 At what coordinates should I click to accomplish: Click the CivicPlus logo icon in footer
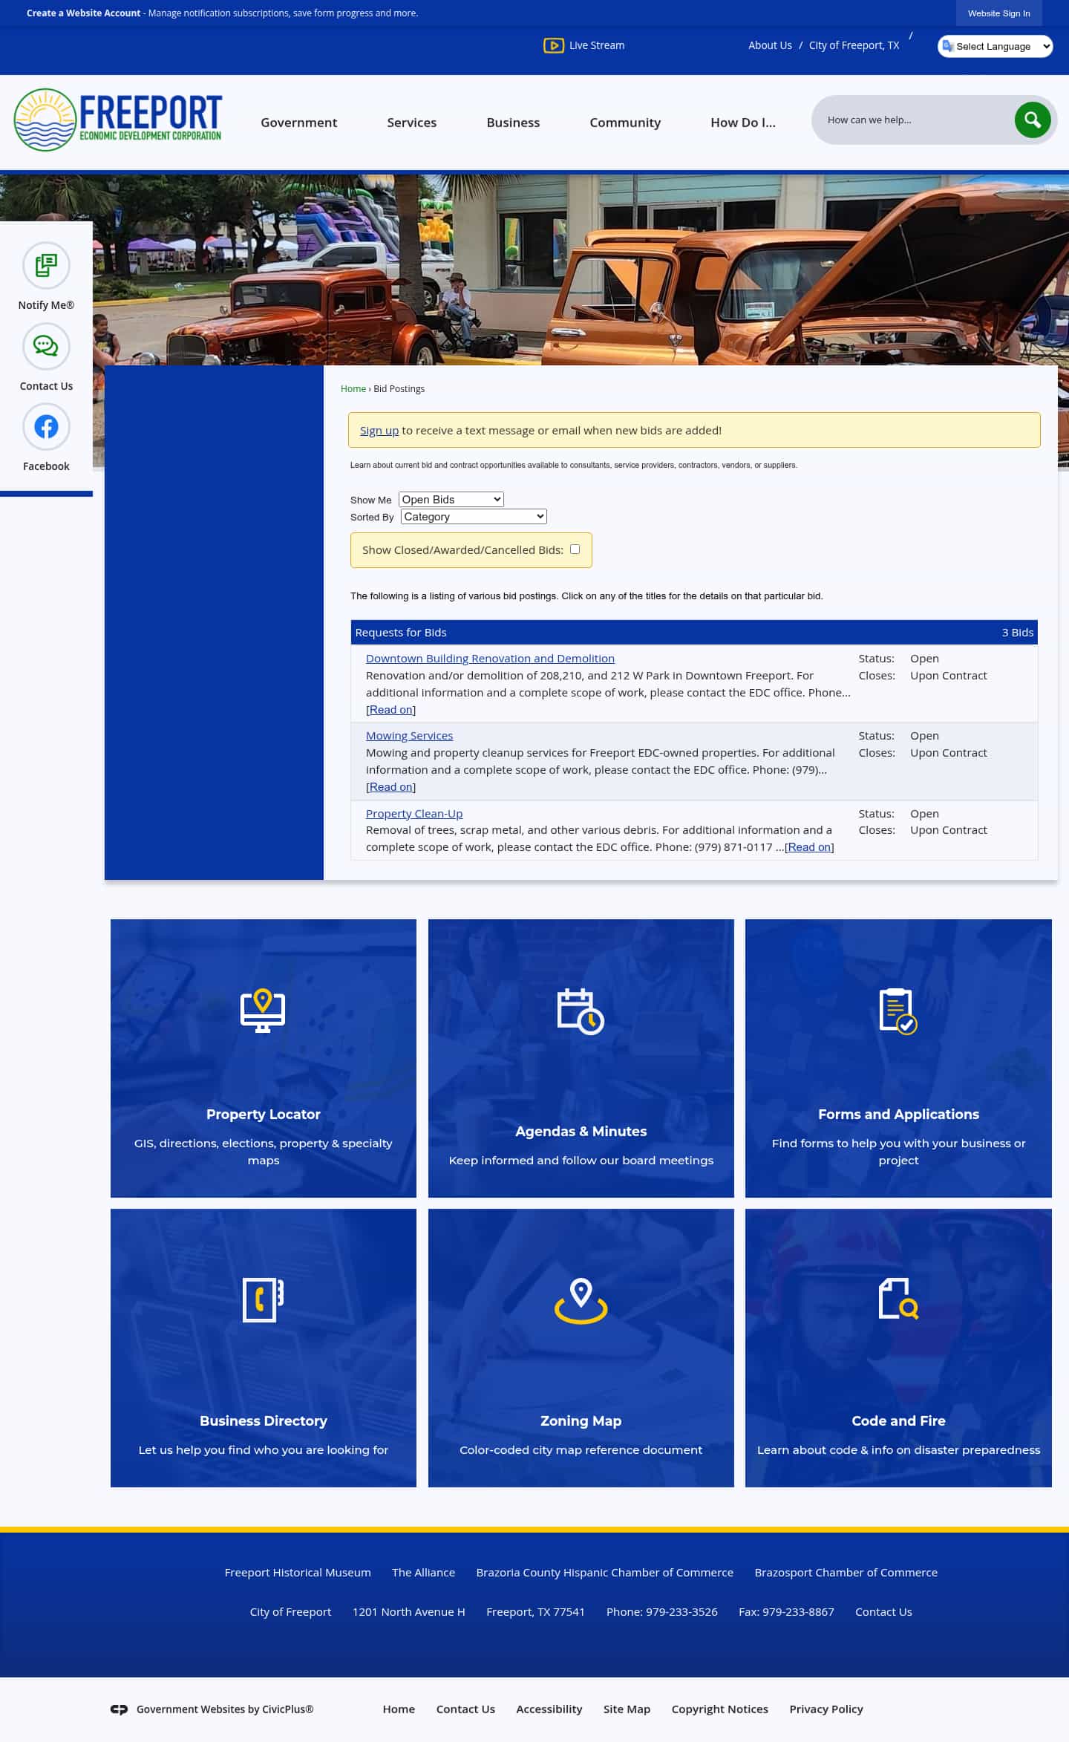(119, 1709)
